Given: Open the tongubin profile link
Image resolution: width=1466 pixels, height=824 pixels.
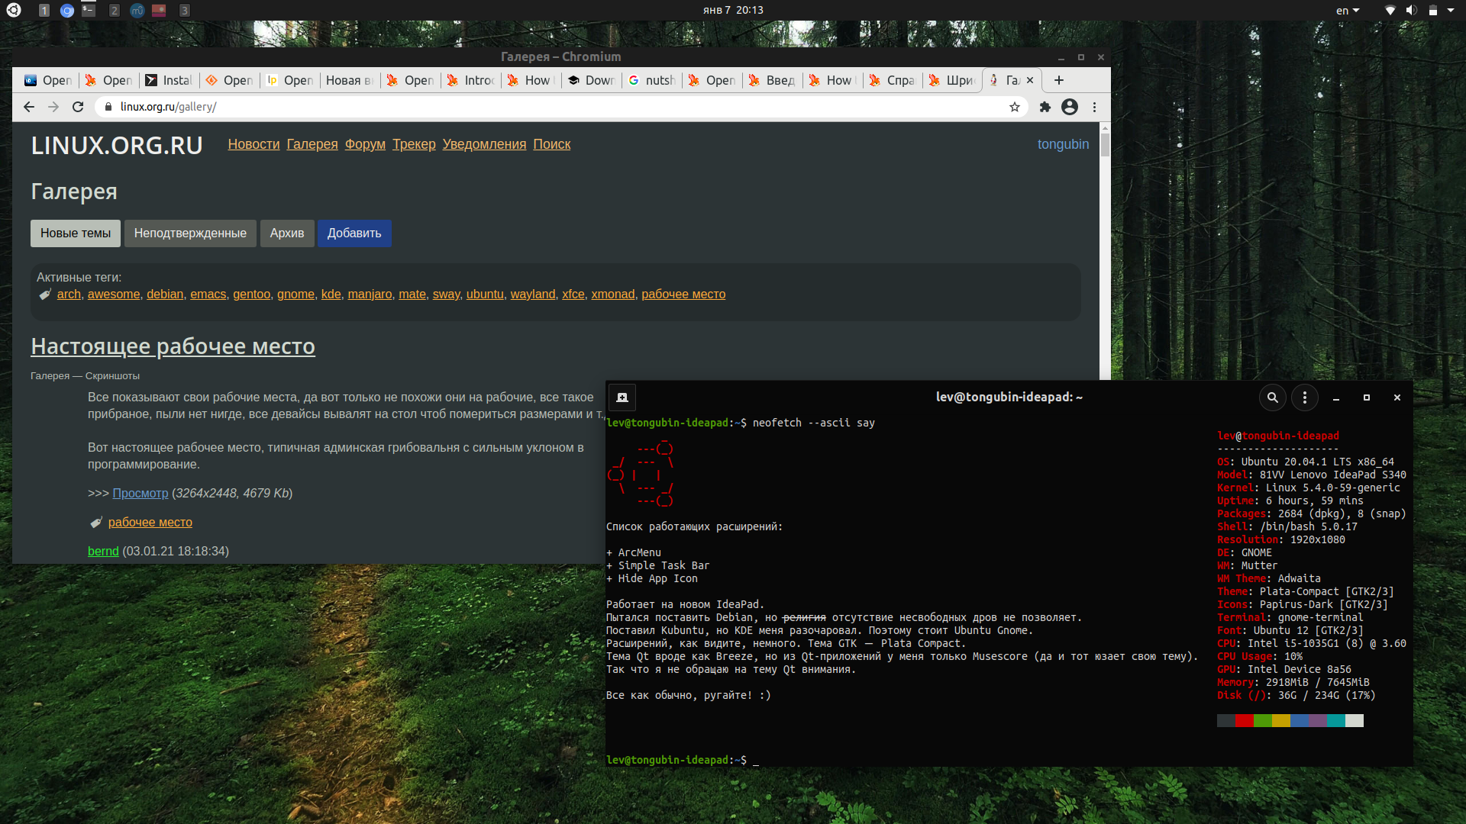Looking at the screenshot, I should [1063, 144].
